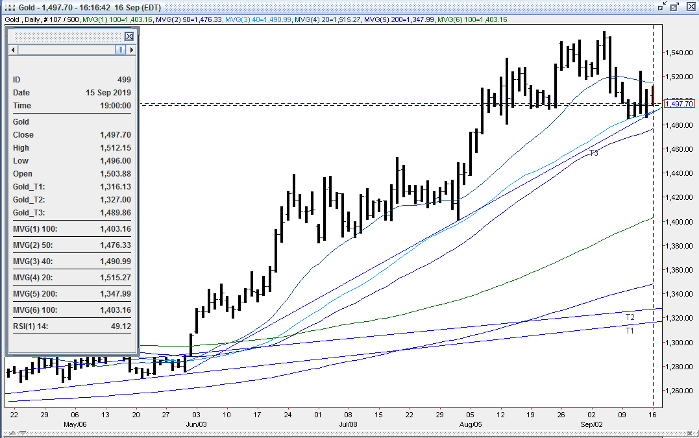699x438 pixels.
Task: Click the 'Gold , Daily' legend label
Action: (22, 19)
